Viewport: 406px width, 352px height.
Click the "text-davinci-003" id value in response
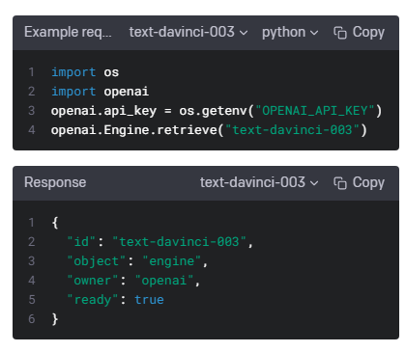point(179,242)
